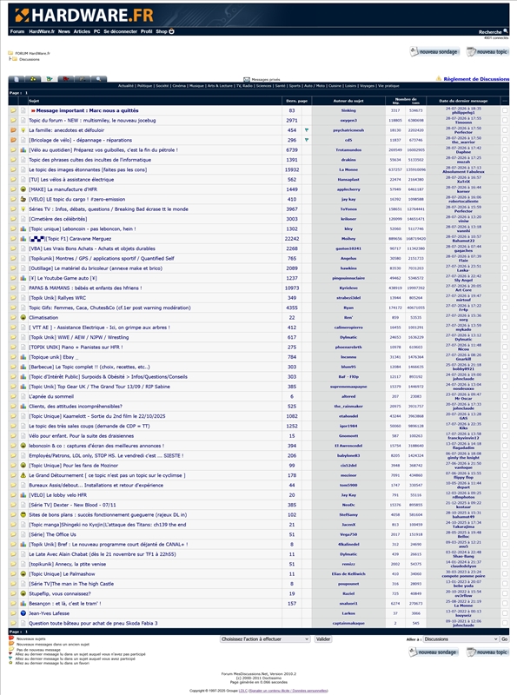
Task: Tick checkbox for L'apnée du sommeil row
Action: coord(505,396)
